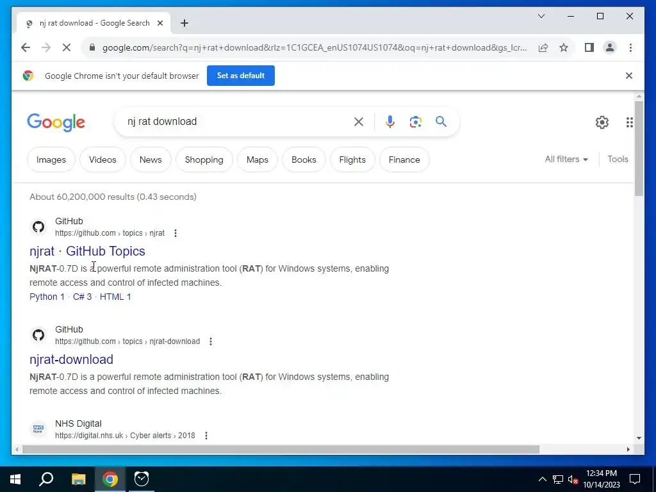Share this page from the address bar

coord(543,47)
